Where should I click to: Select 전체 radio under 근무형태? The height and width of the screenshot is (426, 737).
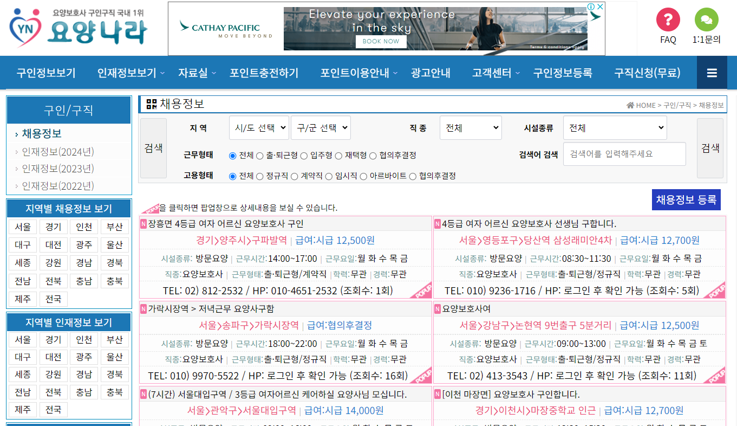(233, 156)
